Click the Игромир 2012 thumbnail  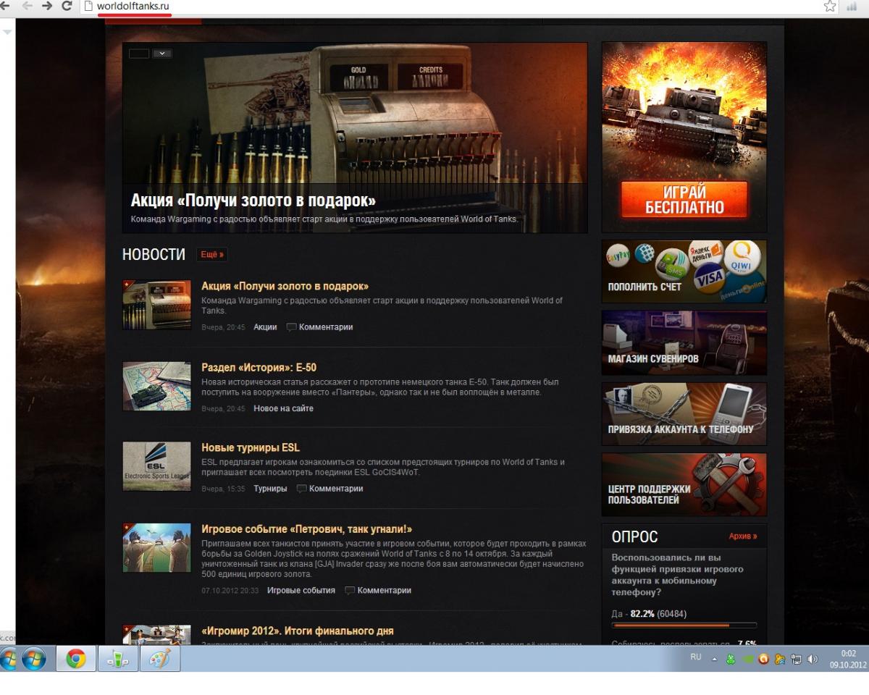tap(157, 635)
